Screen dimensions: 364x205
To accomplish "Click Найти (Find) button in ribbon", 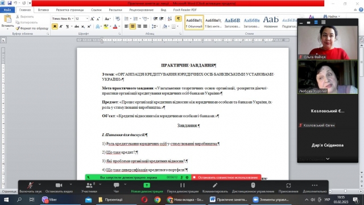I will pos(332,17).
